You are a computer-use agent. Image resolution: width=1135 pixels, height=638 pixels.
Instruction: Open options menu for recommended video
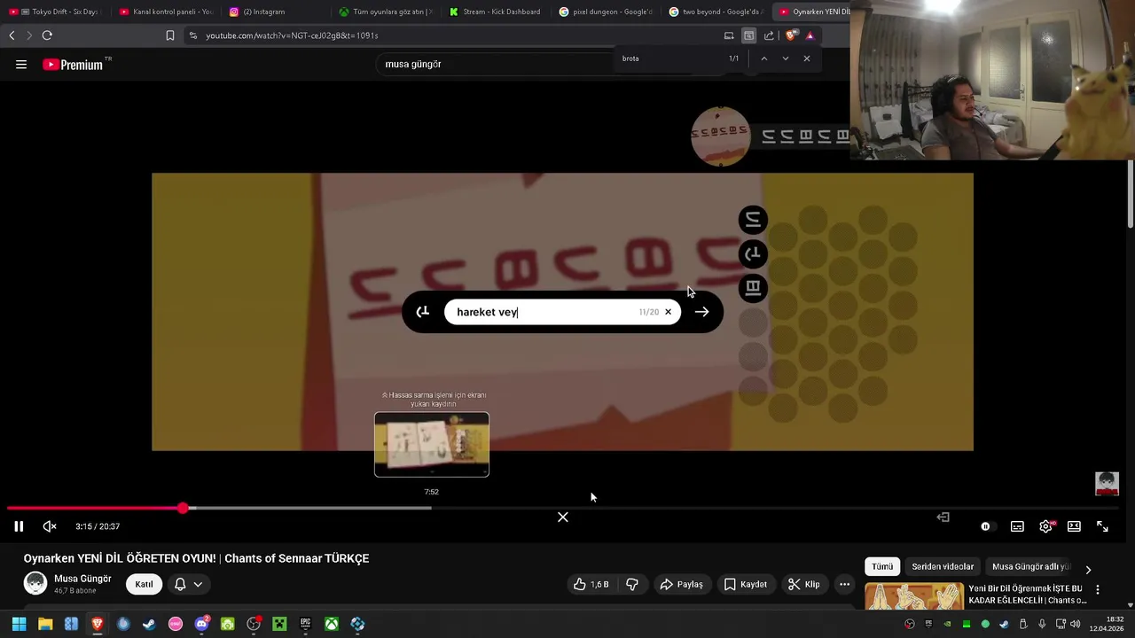point(1097,589)
